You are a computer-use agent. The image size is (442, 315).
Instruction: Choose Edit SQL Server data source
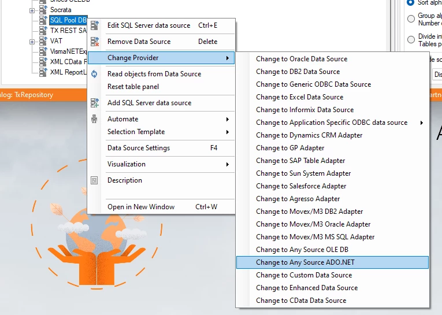click(161, 25)
